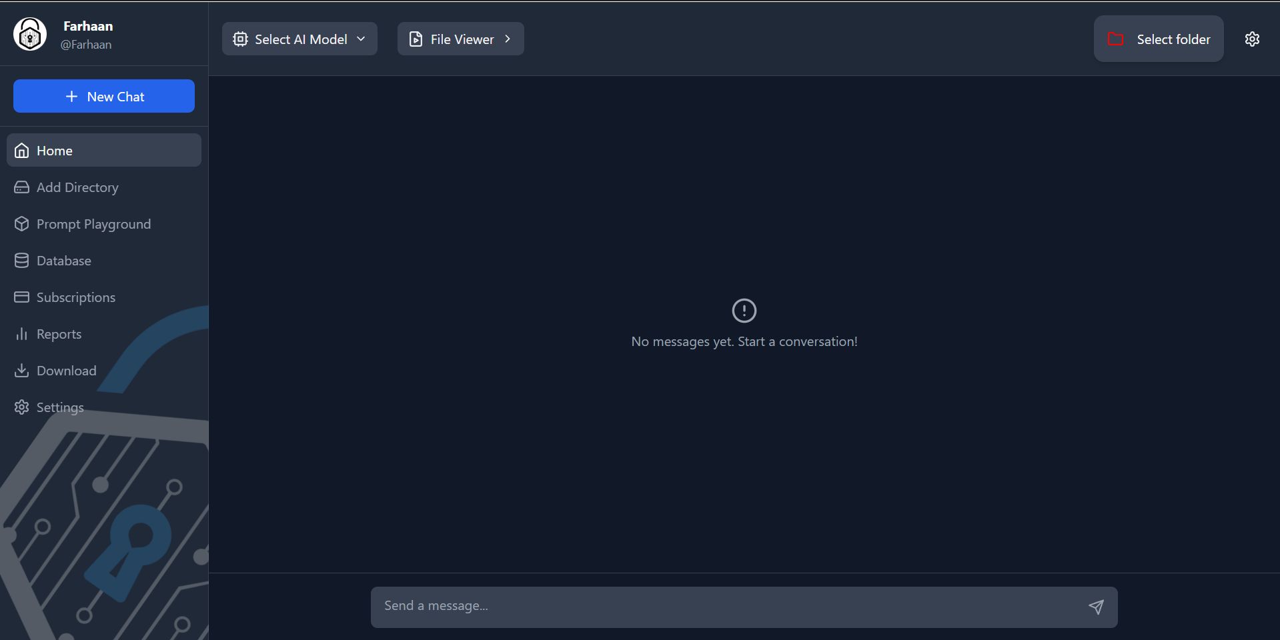
Task: Select the Subscriptions card icon
Action: pos(22,297)
